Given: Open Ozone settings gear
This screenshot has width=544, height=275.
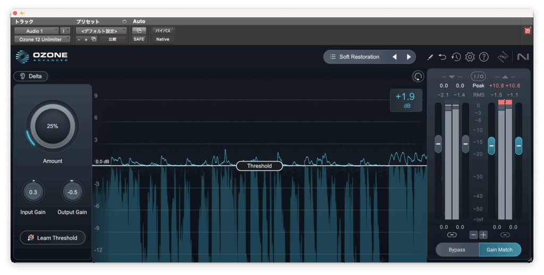Looking at the screenshot, I should [x=470, y=57].
